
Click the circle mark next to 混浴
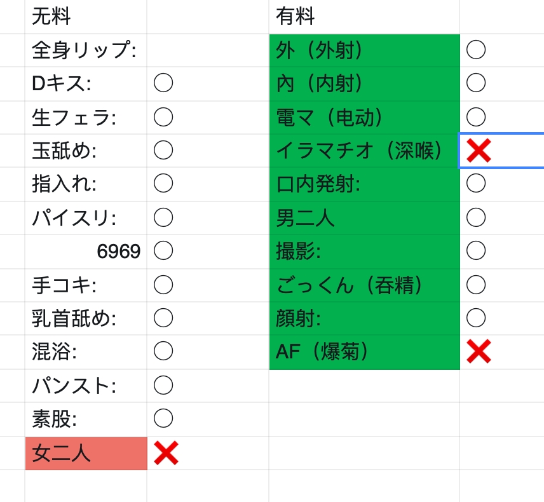pos(163,351)
